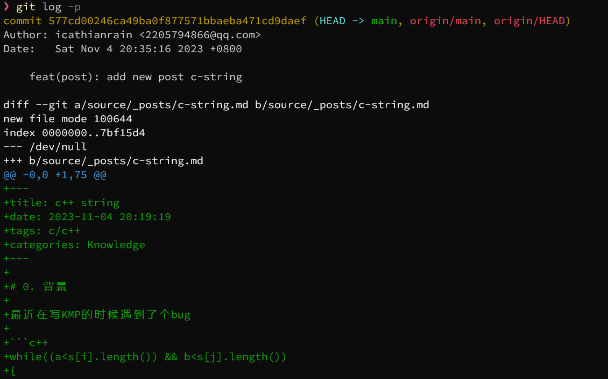Click the index 0000000..7bf15d4 line
Image resolution: width=608 pixels, height=379 pixels.
(x=74, y=133)
